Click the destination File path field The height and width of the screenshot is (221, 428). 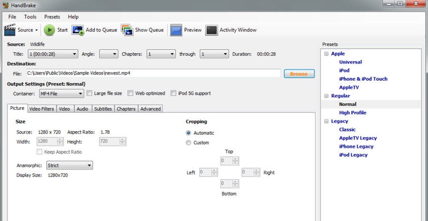pos(154,73)
